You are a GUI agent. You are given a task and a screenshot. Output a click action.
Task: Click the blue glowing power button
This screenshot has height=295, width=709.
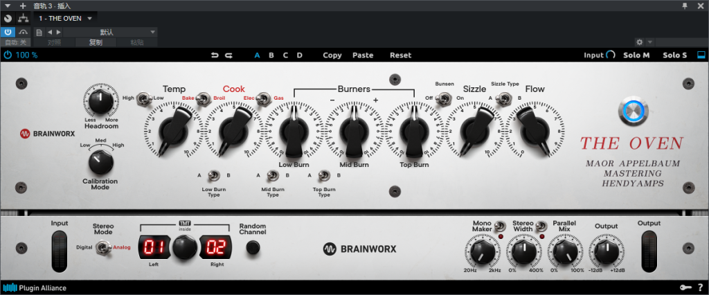coord(634,110)
